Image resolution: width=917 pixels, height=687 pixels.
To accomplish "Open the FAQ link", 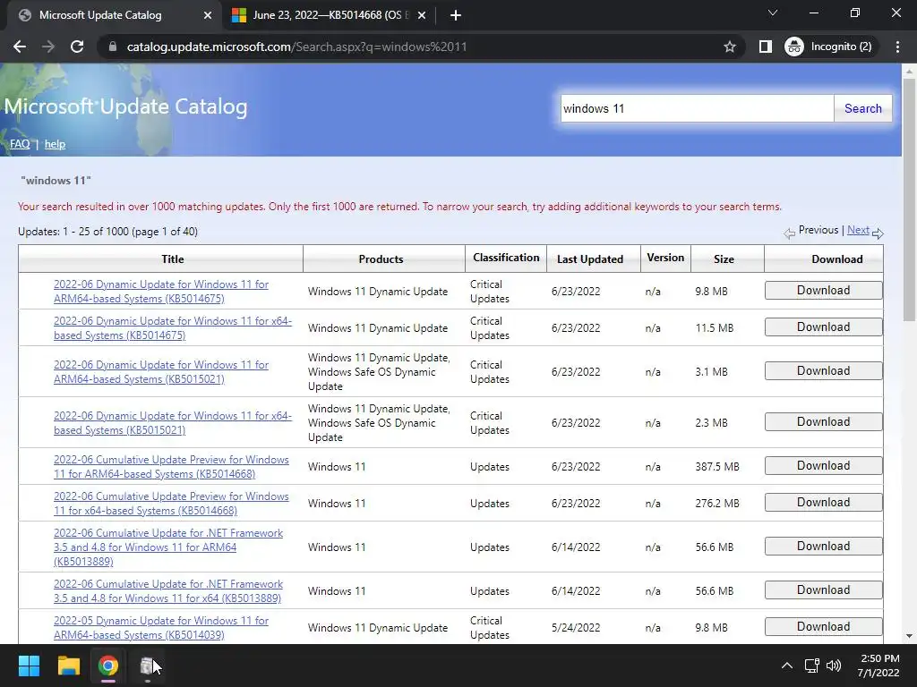I will point(20,144).
